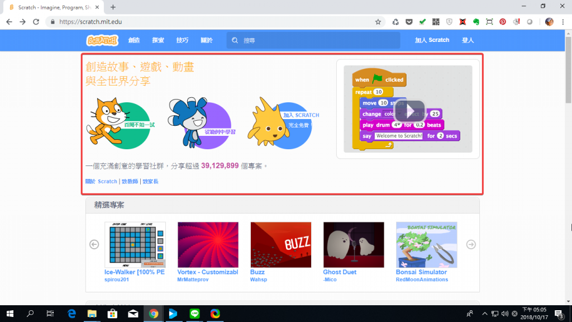Focus the 搜尋 search field

point(313,40)
